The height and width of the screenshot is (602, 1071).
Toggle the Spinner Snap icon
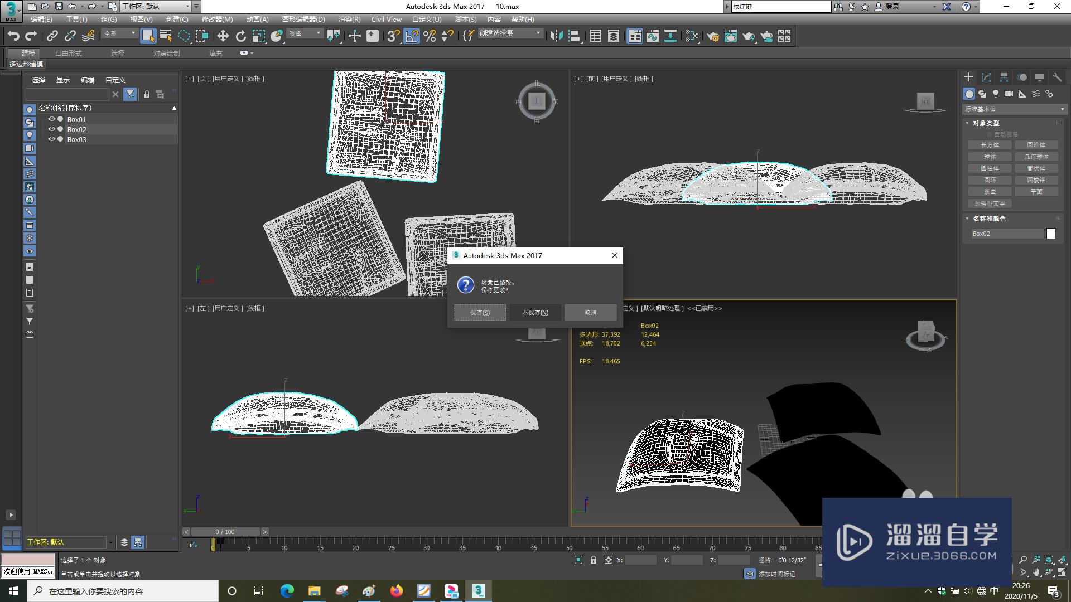coord(447,36)
